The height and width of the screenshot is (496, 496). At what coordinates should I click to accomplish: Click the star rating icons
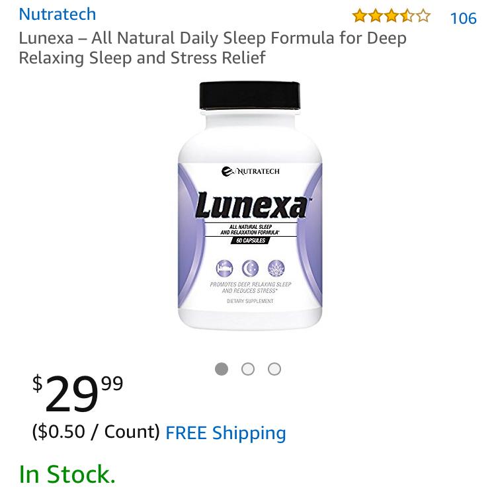pos(392,16)
